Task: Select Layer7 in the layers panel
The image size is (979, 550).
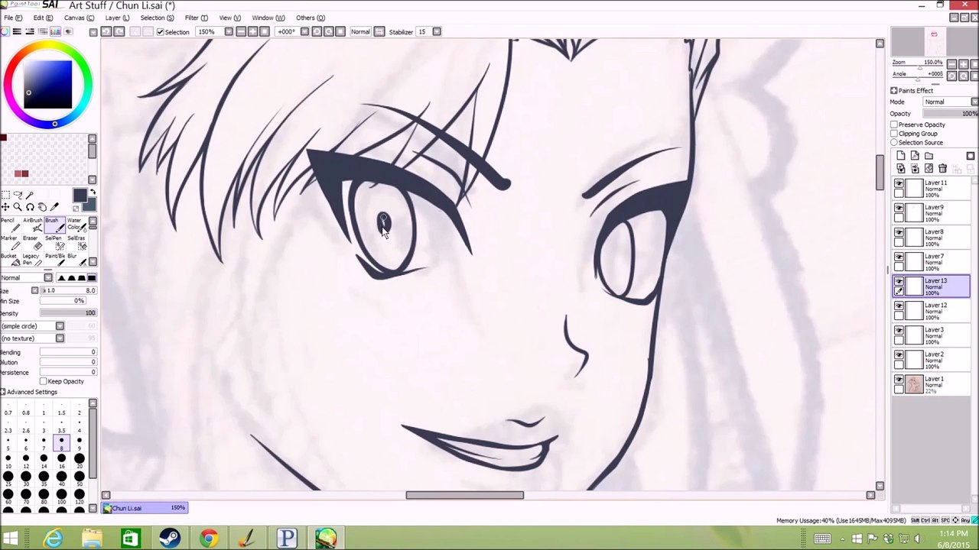Action: 932,263
